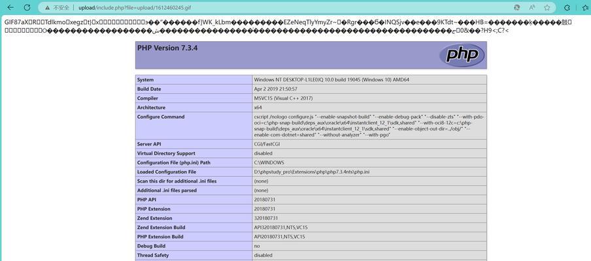Click the Virtual Directory Support label
Screen dimensions: 591x261
click(165, 153)
